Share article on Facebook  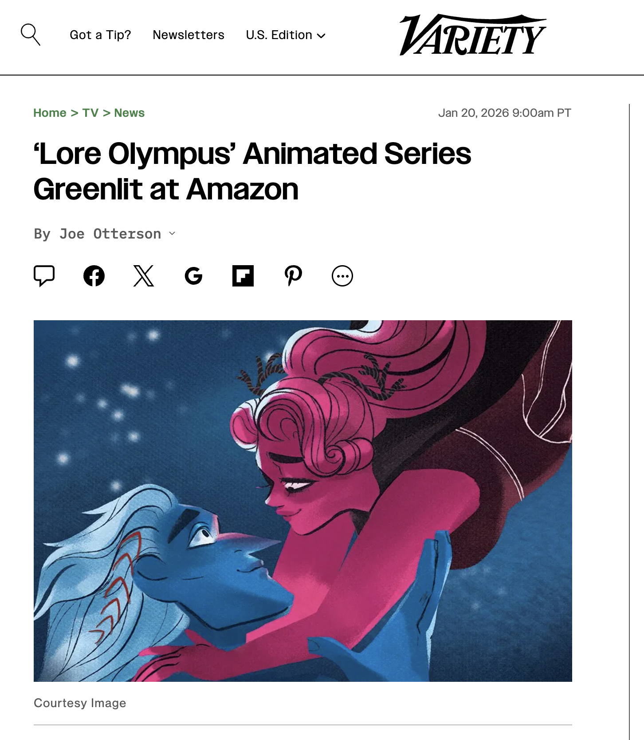(x=94, y=276)
